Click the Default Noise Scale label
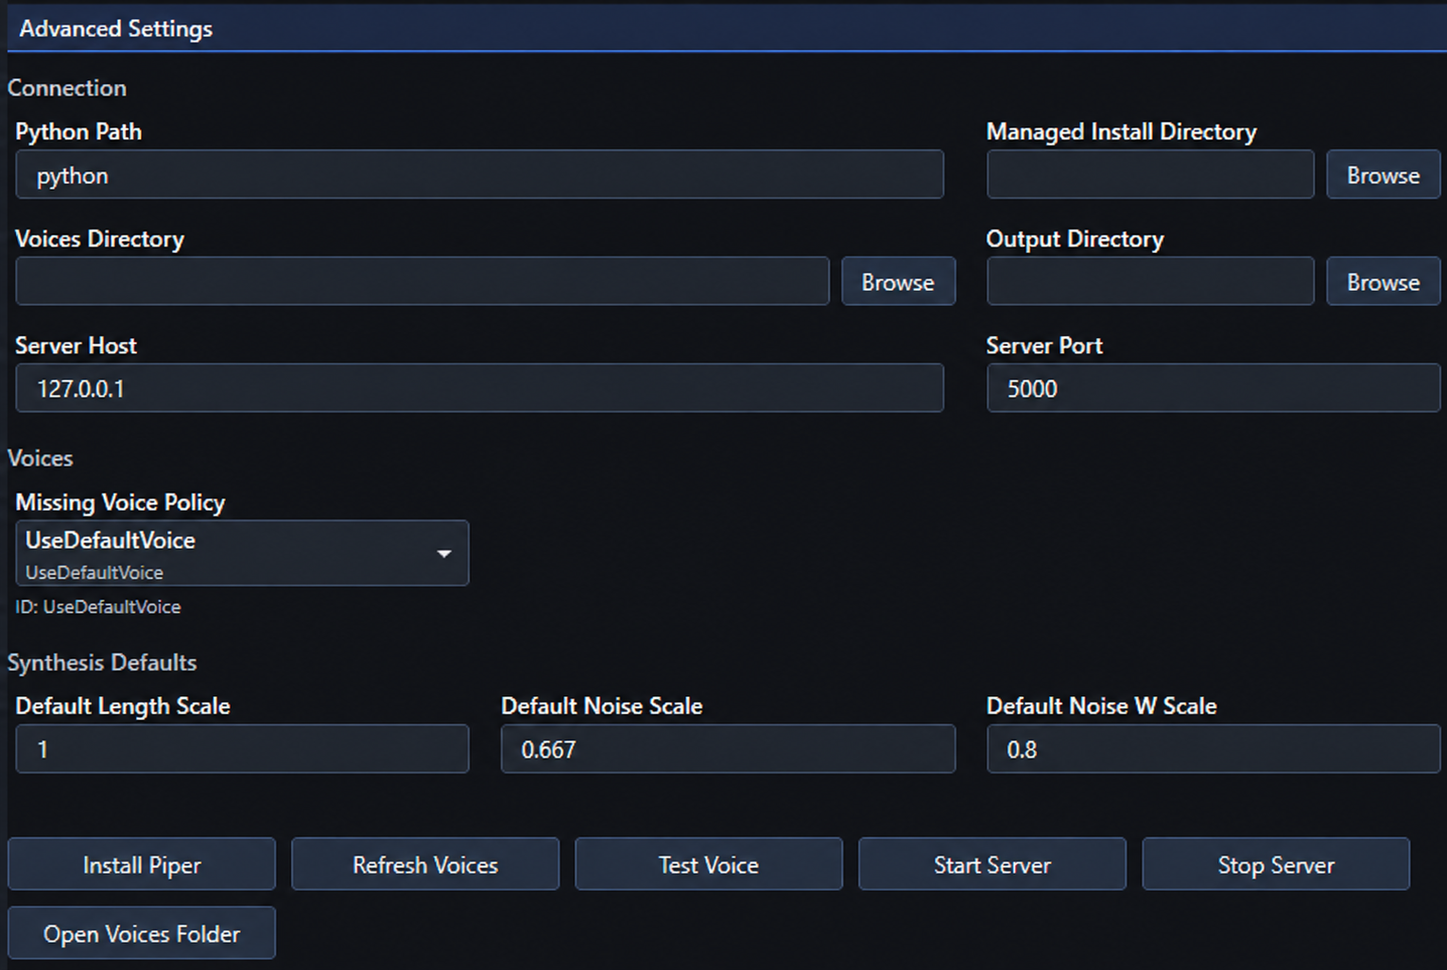The image size is (1447, 970). point(602,706)
